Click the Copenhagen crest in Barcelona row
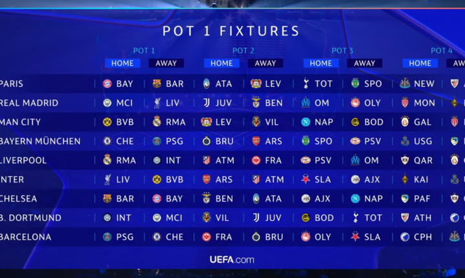Image resolution: width=465 pixels, height=278 pixels. click(x=405, y=237)
